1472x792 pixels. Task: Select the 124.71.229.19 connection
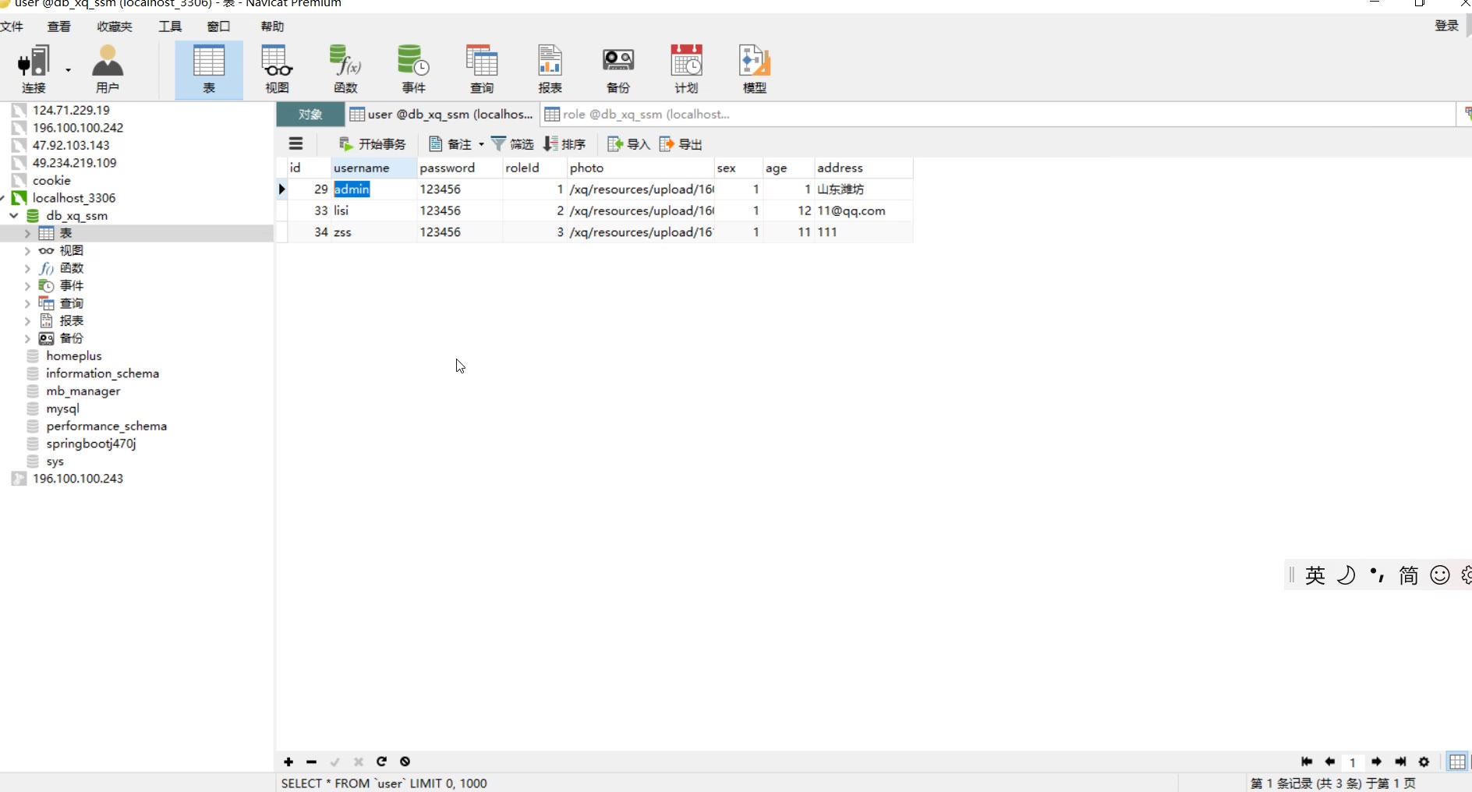click(71, 110)
